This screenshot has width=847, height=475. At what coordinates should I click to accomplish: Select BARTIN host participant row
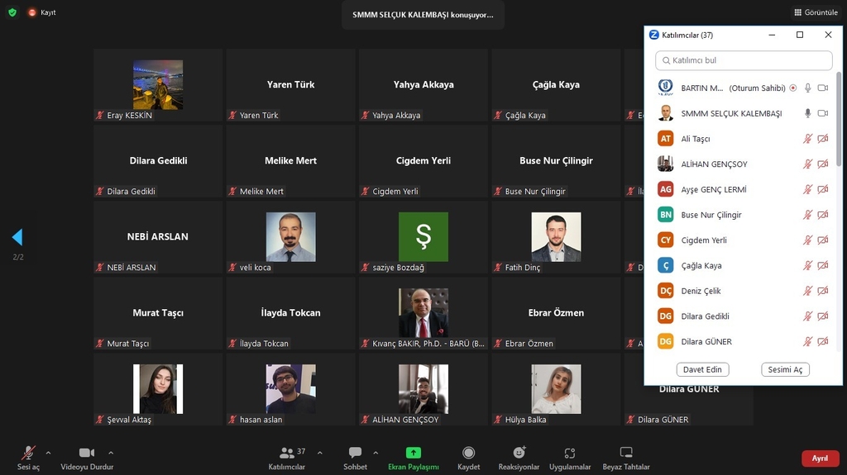tap(744, 88)
